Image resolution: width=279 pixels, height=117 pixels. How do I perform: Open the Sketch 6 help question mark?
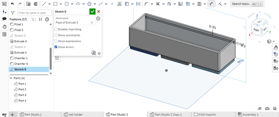point(99,53)
